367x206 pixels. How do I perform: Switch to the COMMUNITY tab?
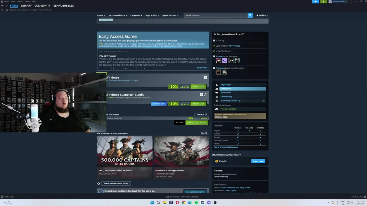42,6
